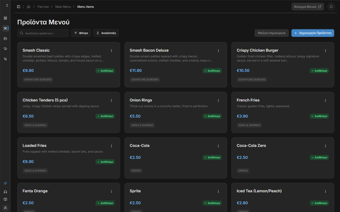The image size is (340, 212).
Task: Open the documentation book icon in sidebar
Action: (5, 199)
